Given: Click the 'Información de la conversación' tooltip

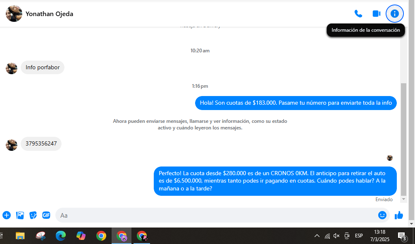Looking at the screenshot, I should (x=365, y=30).
